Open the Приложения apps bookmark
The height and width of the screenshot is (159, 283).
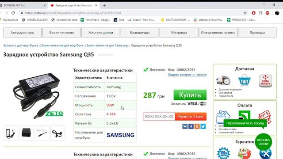[x=9, y=20]
